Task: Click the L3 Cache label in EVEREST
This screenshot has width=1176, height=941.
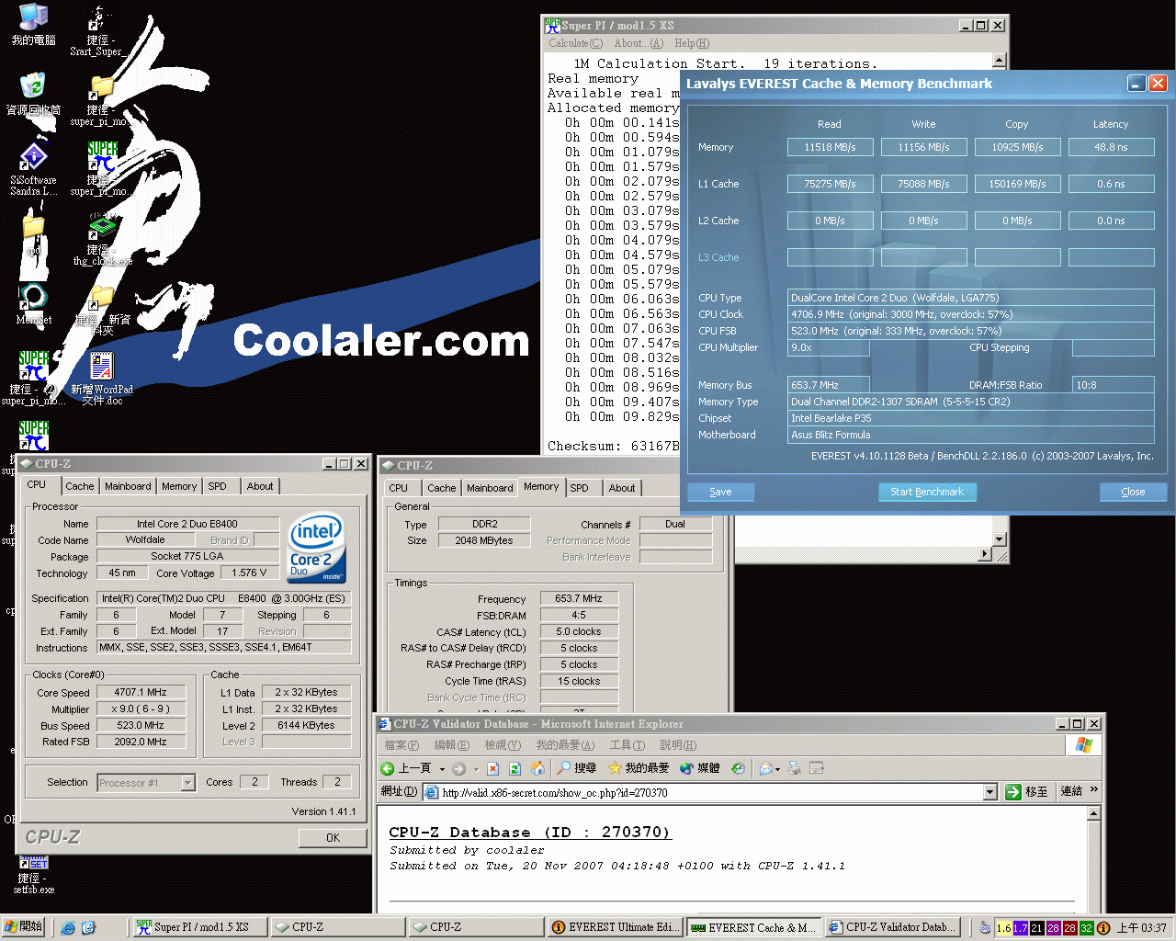Action: coord(718,257)
